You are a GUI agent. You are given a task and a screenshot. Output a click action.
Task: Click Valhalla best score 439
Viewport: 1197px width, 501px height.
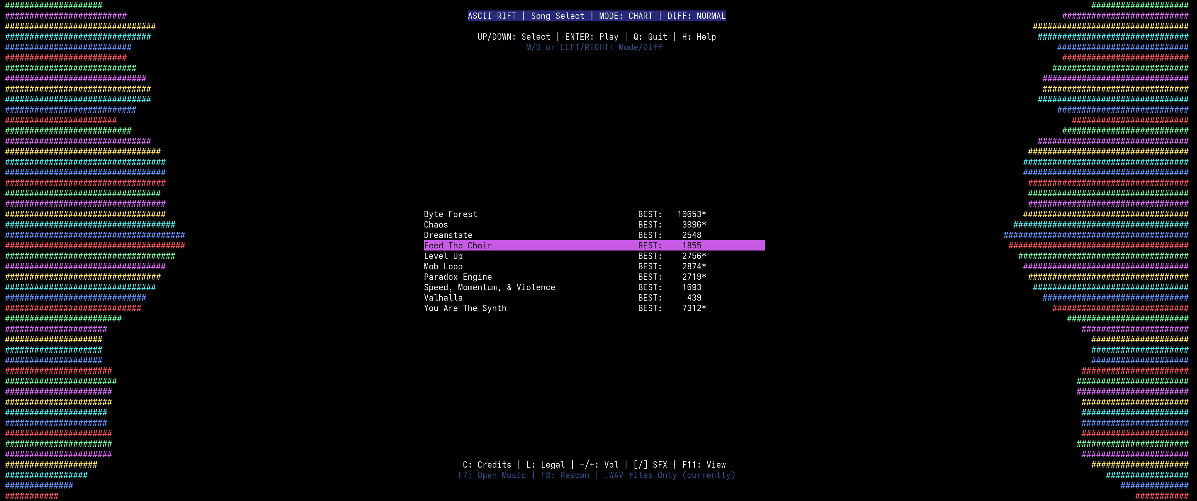(x=694, y=298)
